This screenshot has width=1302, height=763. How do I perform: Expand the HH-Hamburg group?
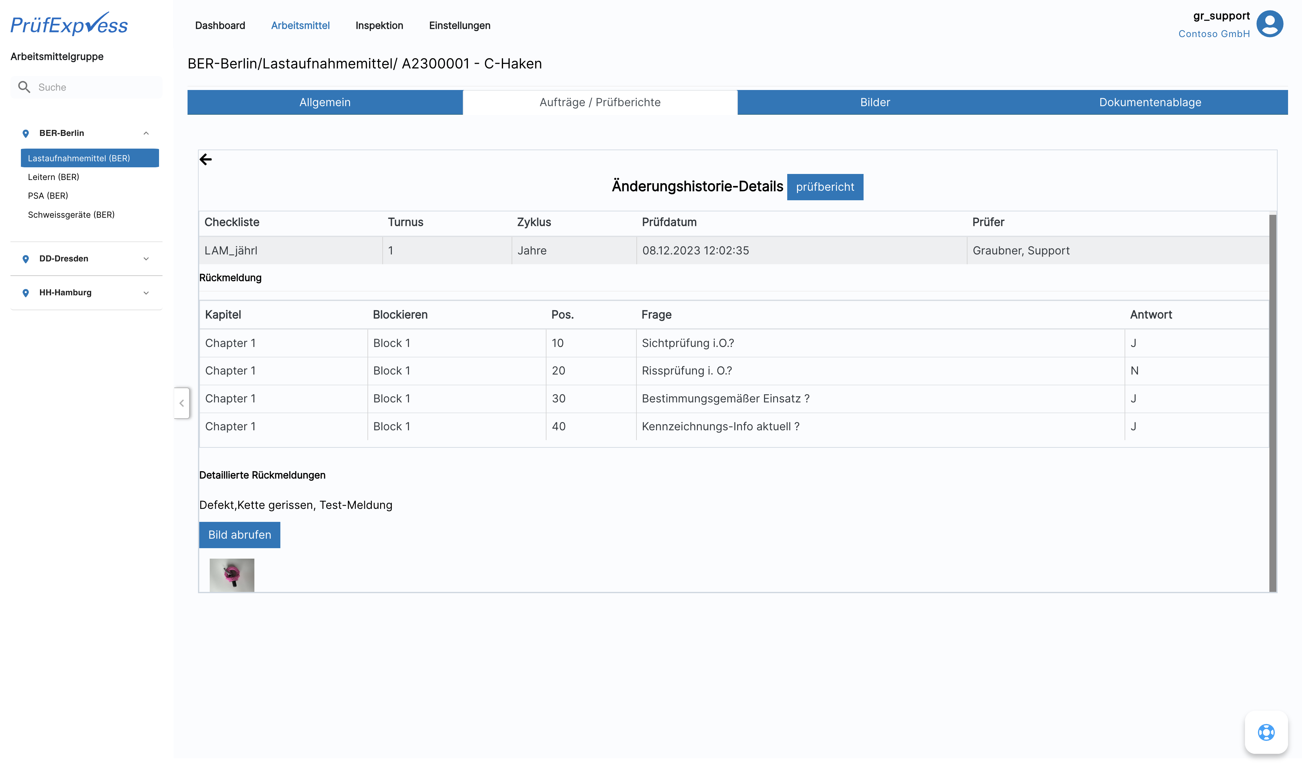pyautogui.click(x=146, y=293)
